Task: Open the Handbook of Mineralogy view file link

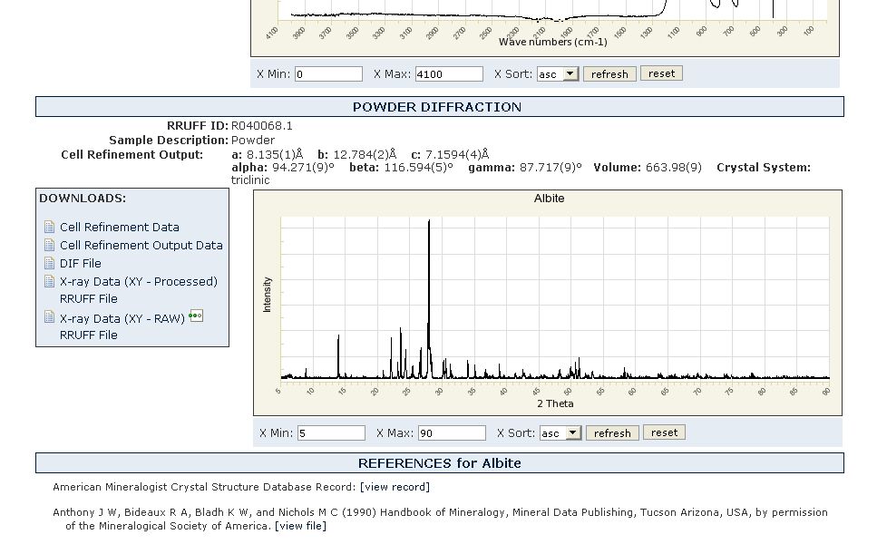Action: coord(299,526)
